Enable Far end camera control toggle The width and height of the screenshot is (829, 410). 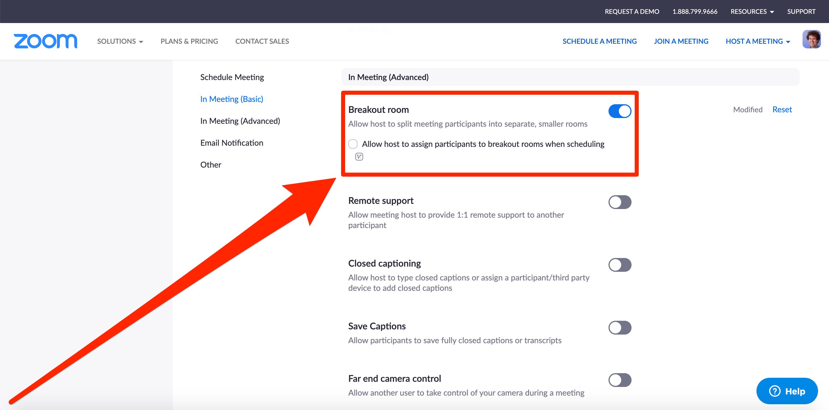pos(619,380)
